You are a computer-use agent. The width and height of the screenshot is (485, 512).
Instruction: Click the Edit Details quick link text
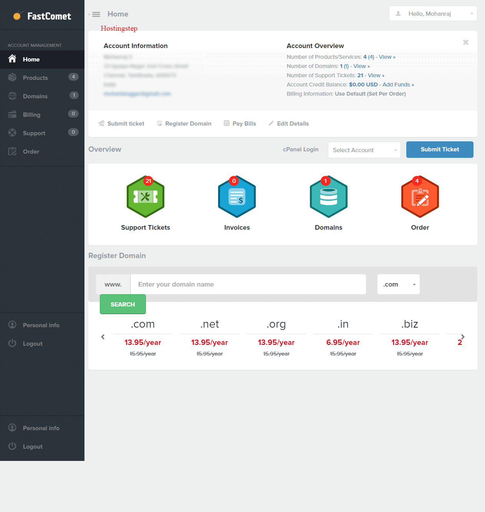tap(293, 123)
